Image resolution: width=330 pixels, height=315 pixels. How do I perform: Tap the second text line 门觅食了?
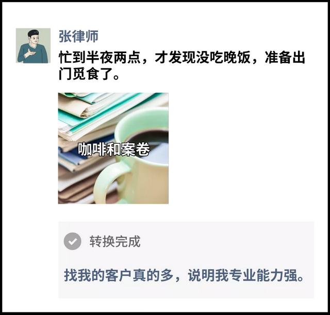(89, 74)
